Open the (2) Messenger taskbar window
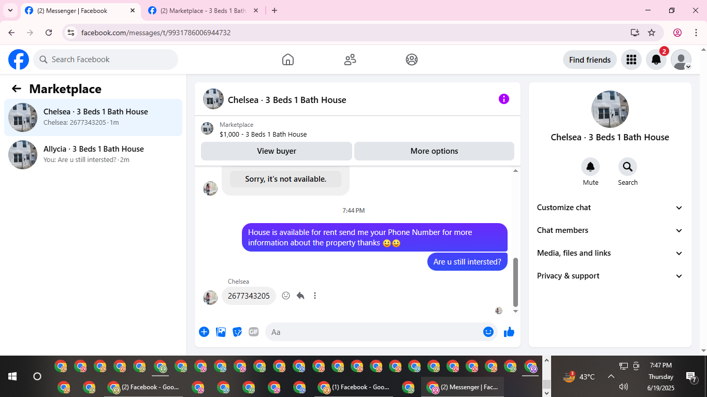Screen dimensions: 707x397 (463, 387)
